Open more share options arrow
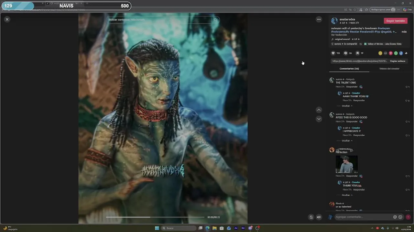The width and height of the screenshot is (414, 232). coord(406,53)
